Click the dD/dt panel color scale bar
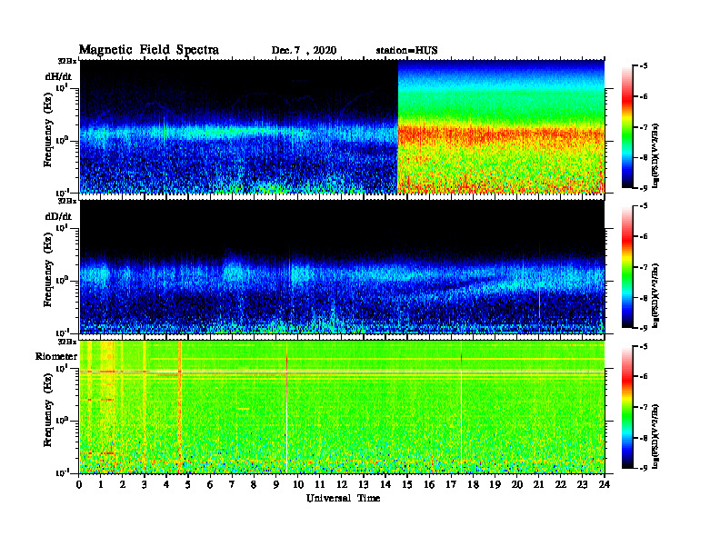The width and height of the screenshot is (720, 556). pyautogui.click(x=626, y=267)
